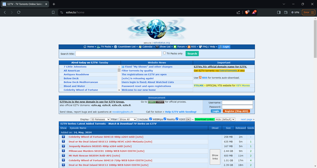The width and height of the screenshot is (317, 168).
Task: Click Show links button in Dload column
Action: point(215,157)
